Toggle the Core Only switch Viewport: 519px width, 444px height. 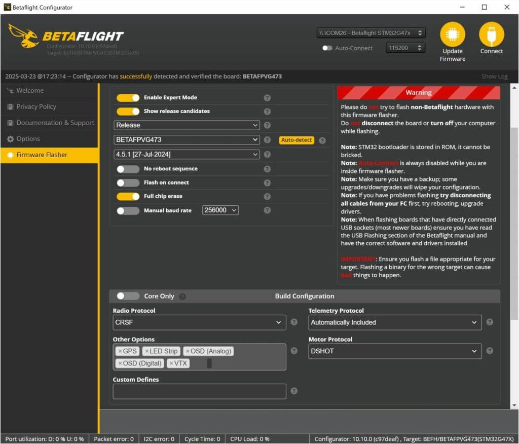[128, 296]
